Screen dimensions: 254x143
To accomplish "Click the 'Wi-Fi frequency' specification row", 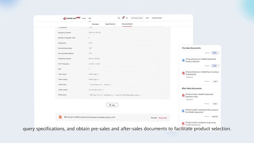I will (x=113, y=64).
